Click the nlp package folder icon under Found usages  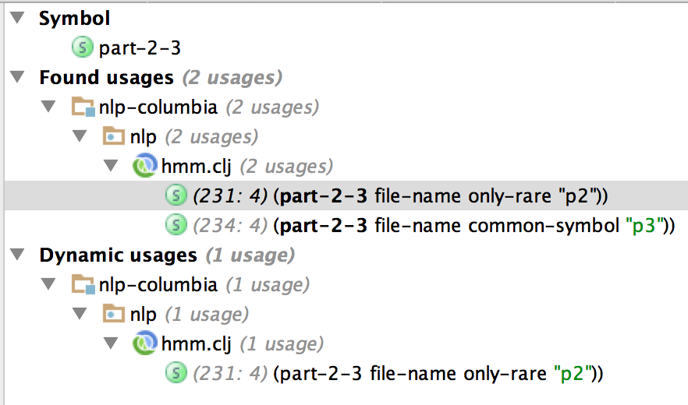114,136
